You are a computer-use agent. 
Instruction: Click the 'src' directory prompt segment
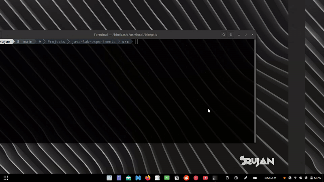point(126,42)
